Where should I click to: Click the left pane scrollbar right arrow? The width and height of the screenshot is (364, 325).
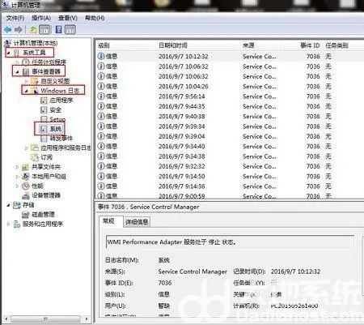pos(87,319)
